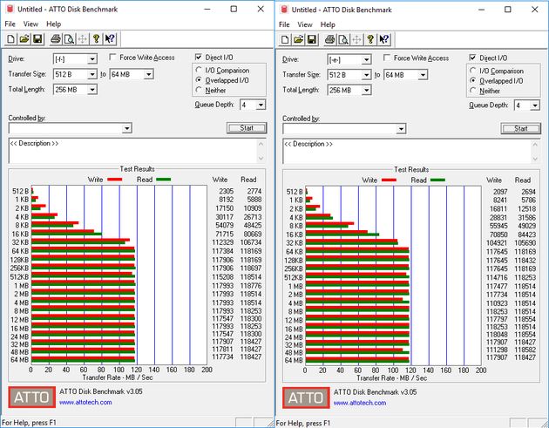Screen dimensions: 549x428
Task: Open Transfer Size 512 B dropdown, left window
Action: (x=92, y=74)
